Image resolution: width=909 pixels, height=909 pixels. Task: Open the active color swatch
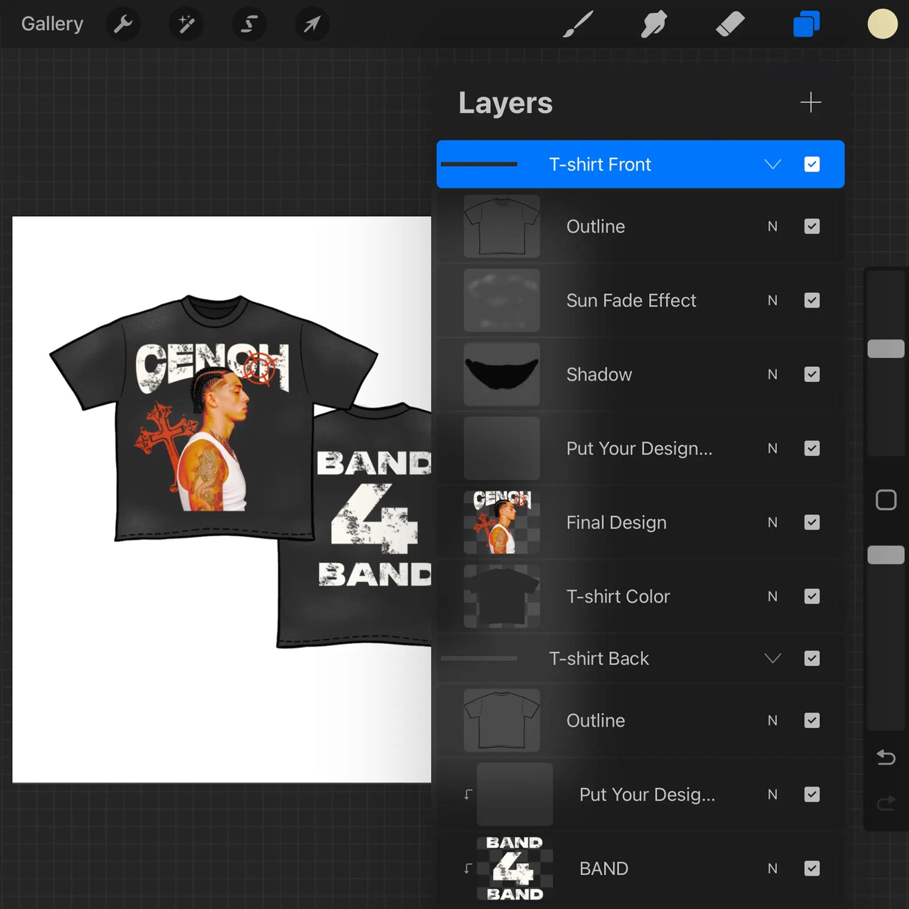(x=882, y=24)
